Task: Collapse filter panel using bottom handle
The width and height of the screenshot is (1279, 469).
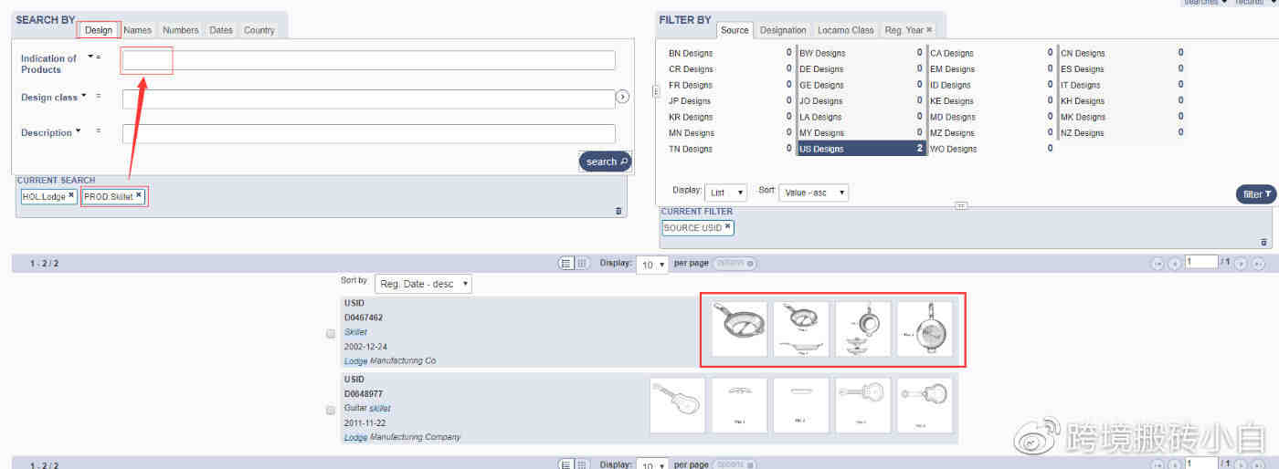Action: pyautogui.click(x=961, y=205)
